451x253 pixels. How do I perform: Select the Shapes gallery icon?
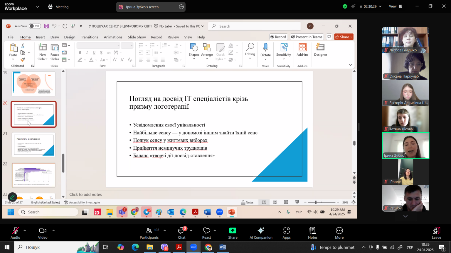coord(194,47)
